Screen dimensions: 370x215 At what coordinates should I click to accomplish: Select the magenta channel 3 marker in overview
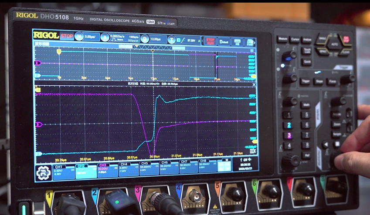(38, 63)
